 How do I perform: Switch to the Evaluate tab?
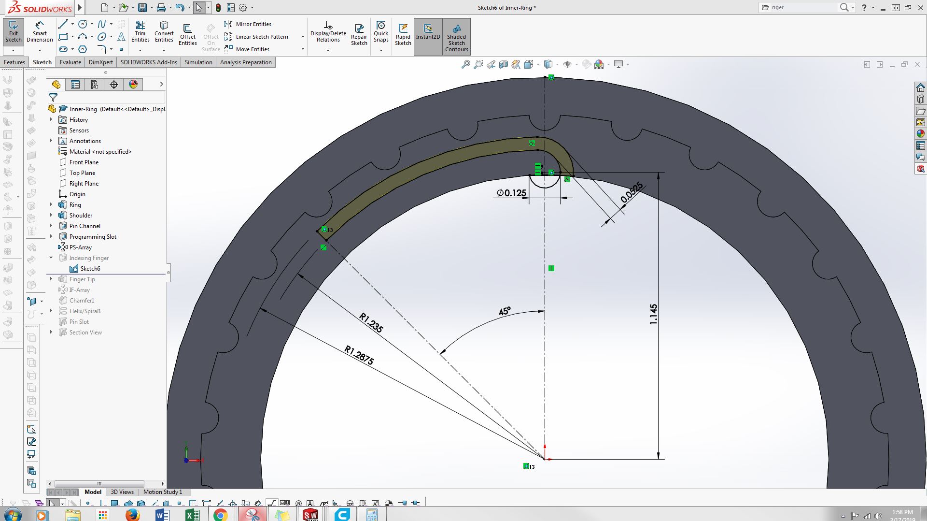pos(70,62)
